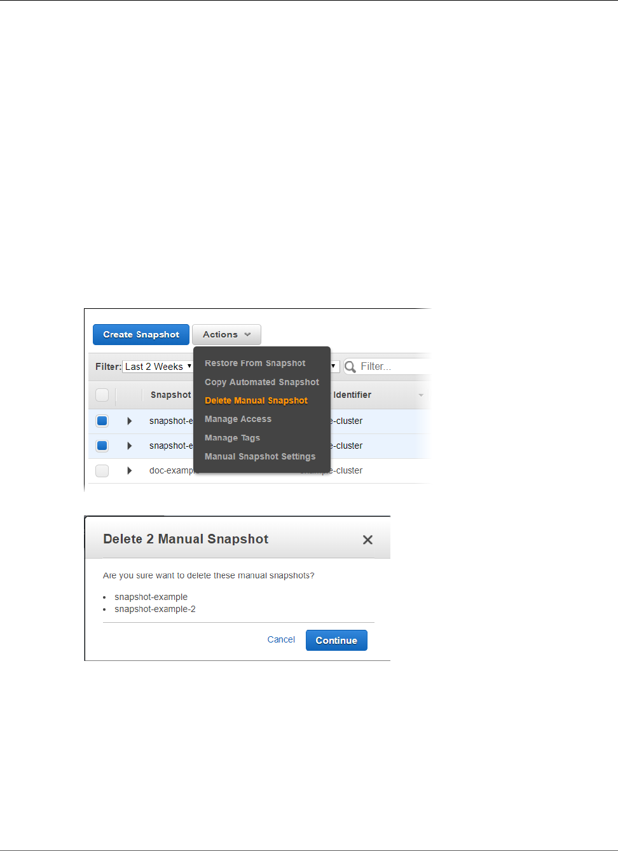Uncheck the first snapshot-example row checkbox
The width and height of the screenshot is (618, 851).
coord(102,421)
